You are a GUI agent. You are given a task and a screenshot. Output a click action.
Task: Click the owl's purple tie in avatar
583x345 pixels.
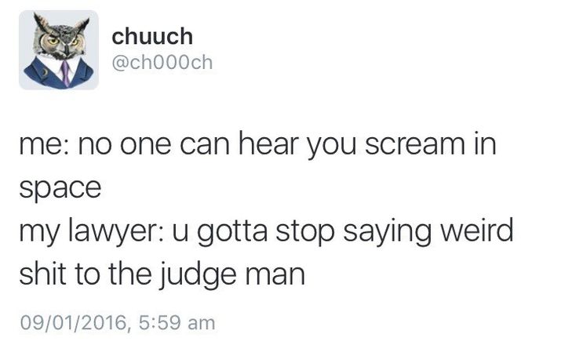coord(65,73)
